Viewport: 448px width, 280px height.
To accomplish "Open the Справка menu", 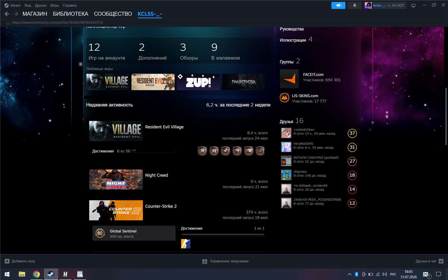I will pos(70,5).
